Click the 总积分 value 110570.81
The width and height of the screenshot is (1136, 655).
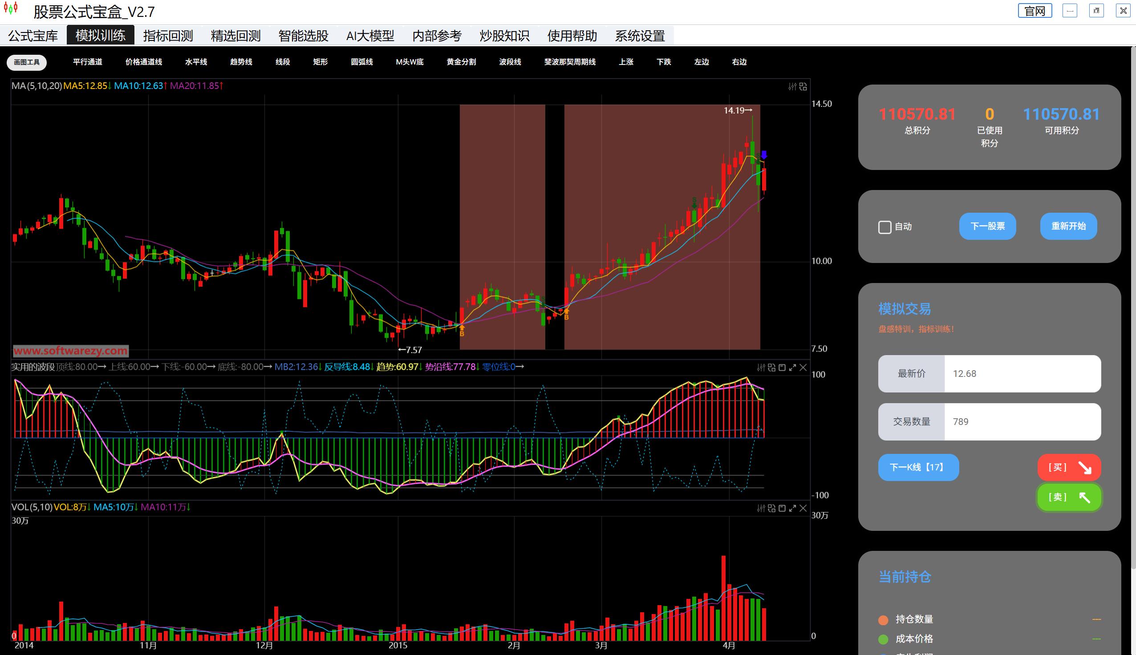[x=917, y=114]
